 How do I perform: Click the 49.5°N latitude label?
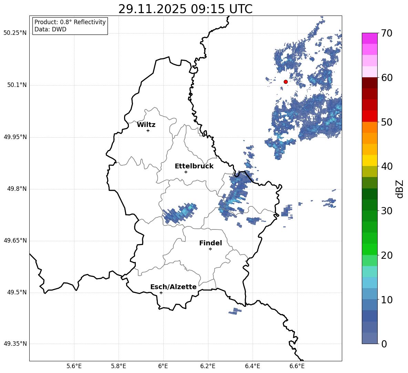coord(17,292)
